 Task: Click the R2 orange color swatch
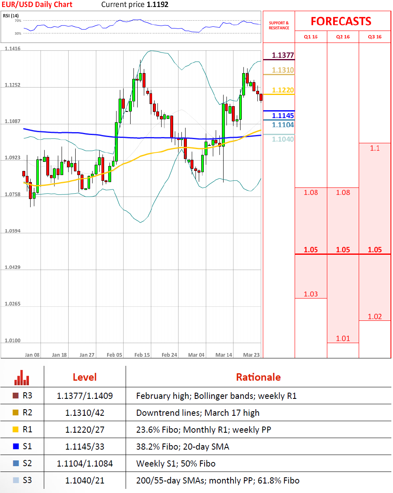[15, 412]
